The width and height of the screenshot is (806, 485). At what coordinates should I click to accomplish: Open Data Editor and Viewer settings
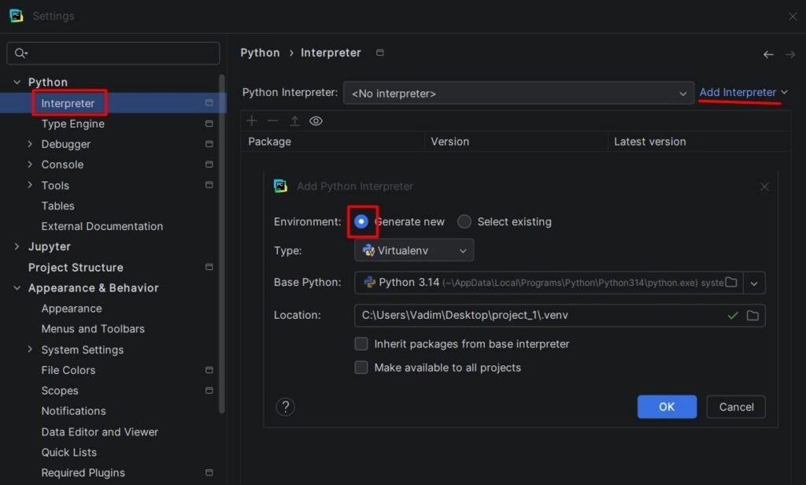100,432
